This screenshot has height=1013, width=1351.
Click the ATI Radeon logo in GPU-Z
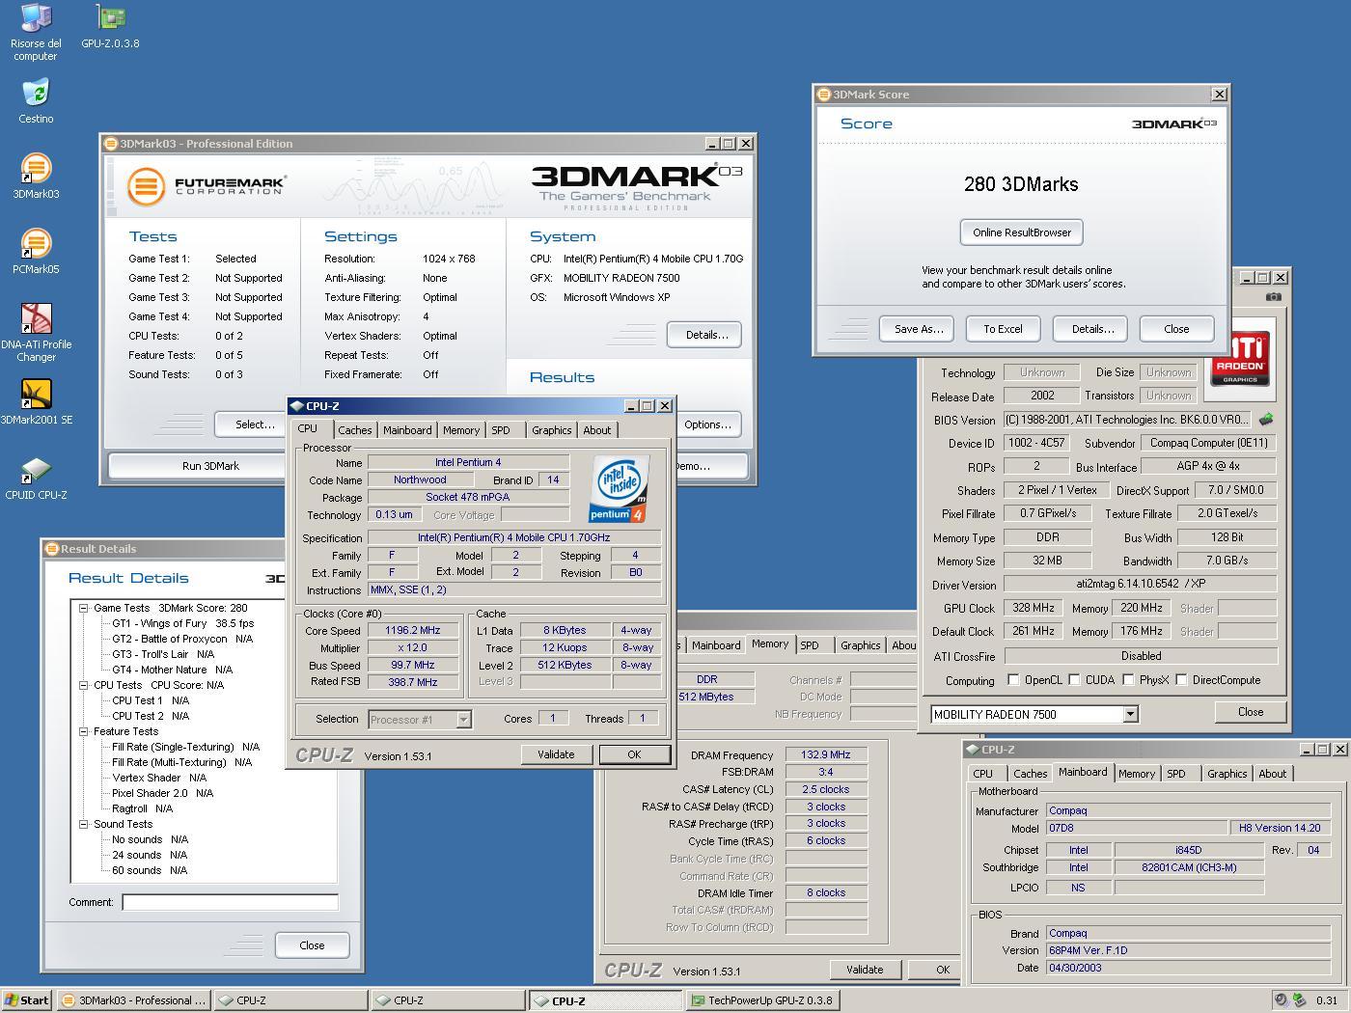[x=1240, y=359]
